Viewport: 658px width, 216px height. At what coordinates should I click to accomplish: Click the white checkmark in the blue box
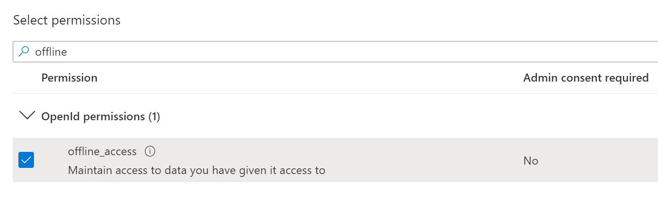(26, 160)
